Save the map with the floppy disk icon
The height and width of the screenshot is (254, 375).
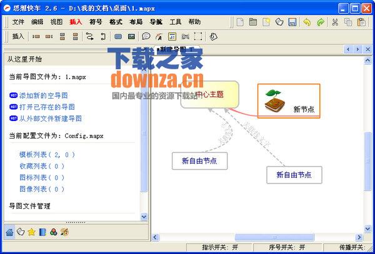click(292, 22)
